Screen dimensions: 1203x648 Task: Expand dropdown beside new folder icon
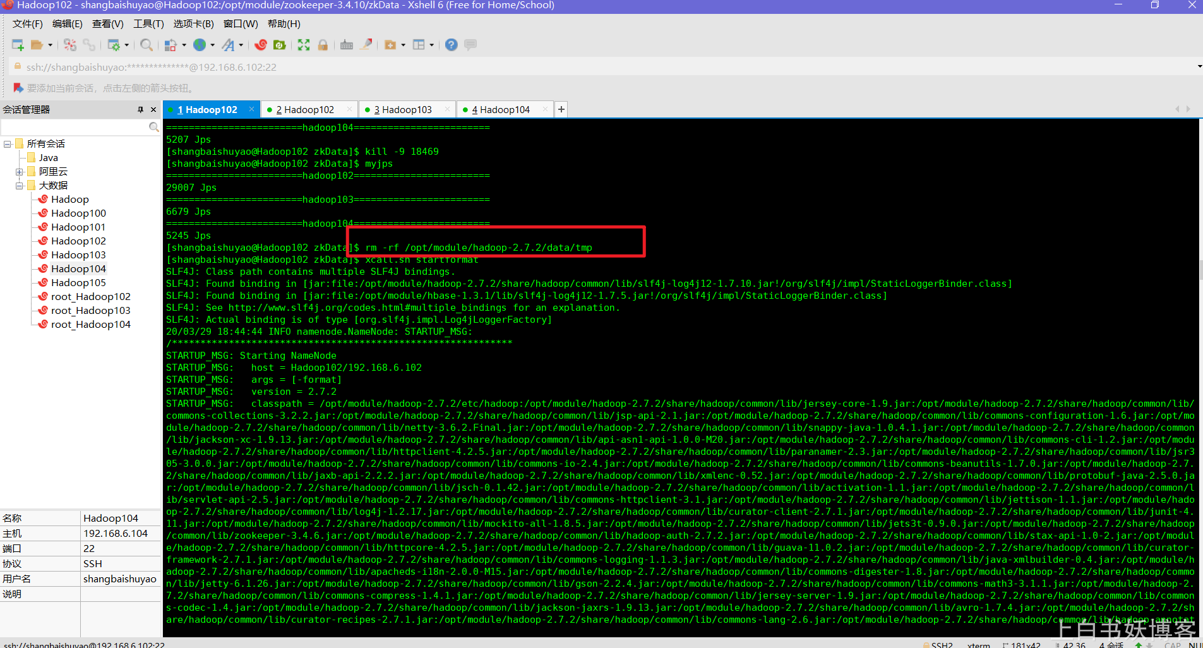(x=403, y=45)
